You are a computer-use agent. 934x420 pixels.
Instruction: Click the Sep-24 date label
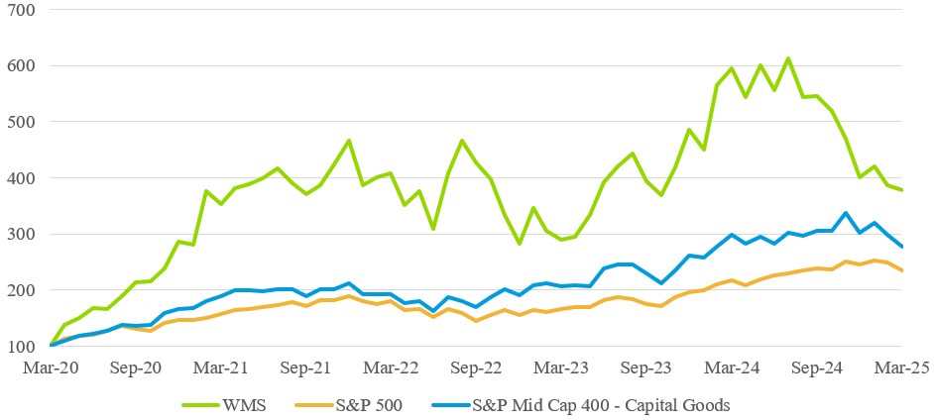[x=819, y=367]
